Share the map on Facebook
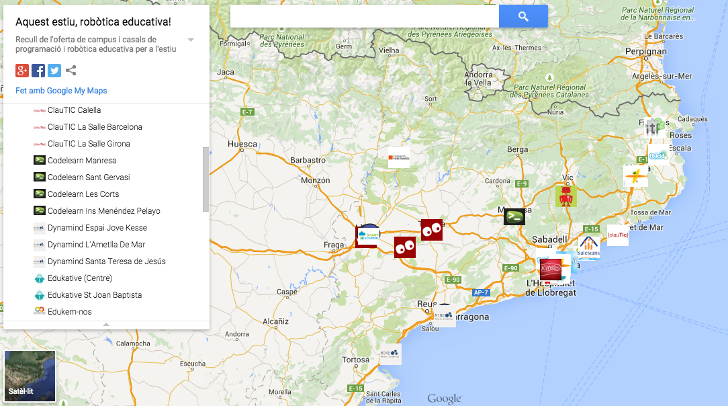728x406 pixels. click(38, 71)
